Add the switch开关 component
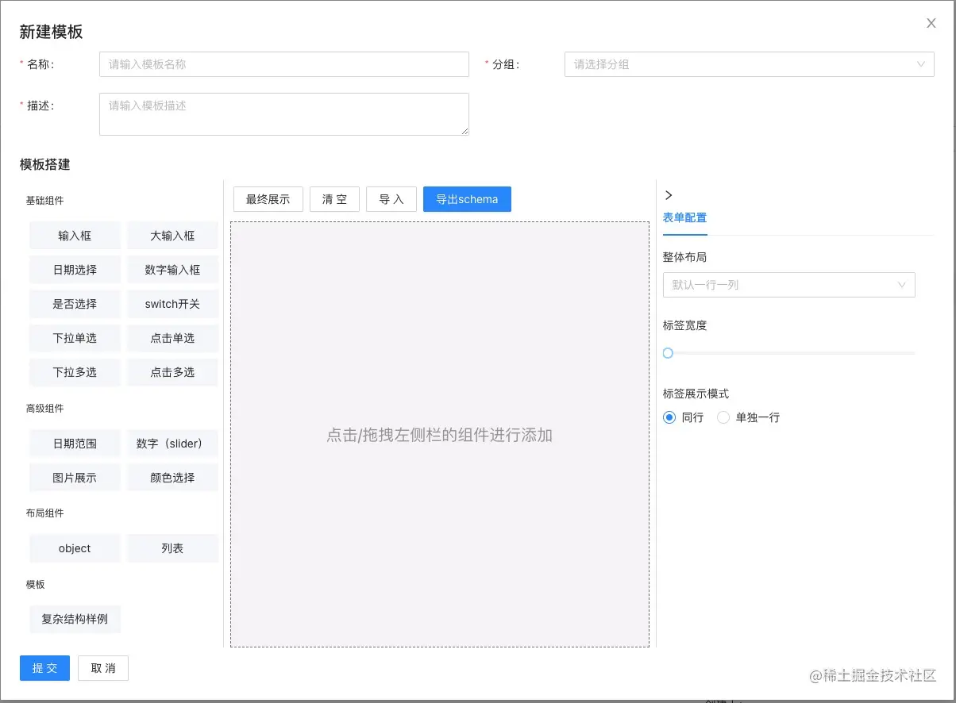 [172, 304]
